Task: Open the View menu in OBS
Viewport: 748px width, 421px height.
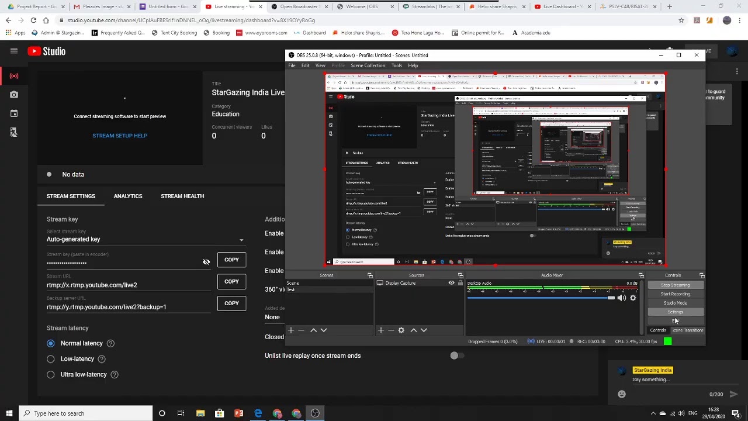Action: pyautogui.click(x=320, y=65)
